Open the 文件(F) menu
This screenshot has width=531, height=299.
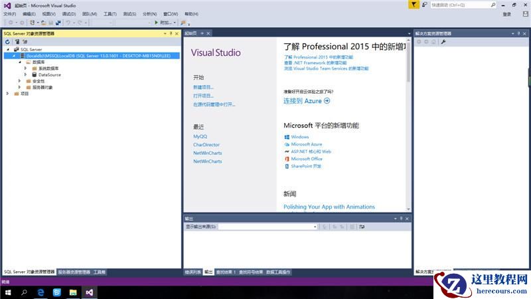click(9, 14)
